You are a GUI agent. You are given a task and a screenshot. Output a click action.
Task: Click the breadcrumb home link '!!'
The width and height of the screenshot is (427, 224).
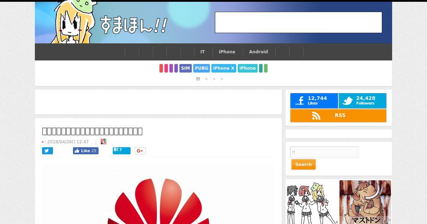pyautogui.click(x=198, y=79)
